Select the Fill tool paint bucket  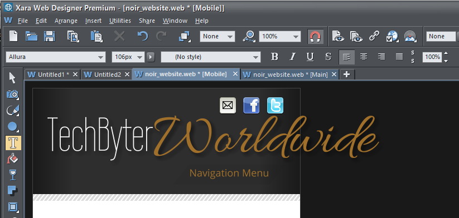(13, 159)
